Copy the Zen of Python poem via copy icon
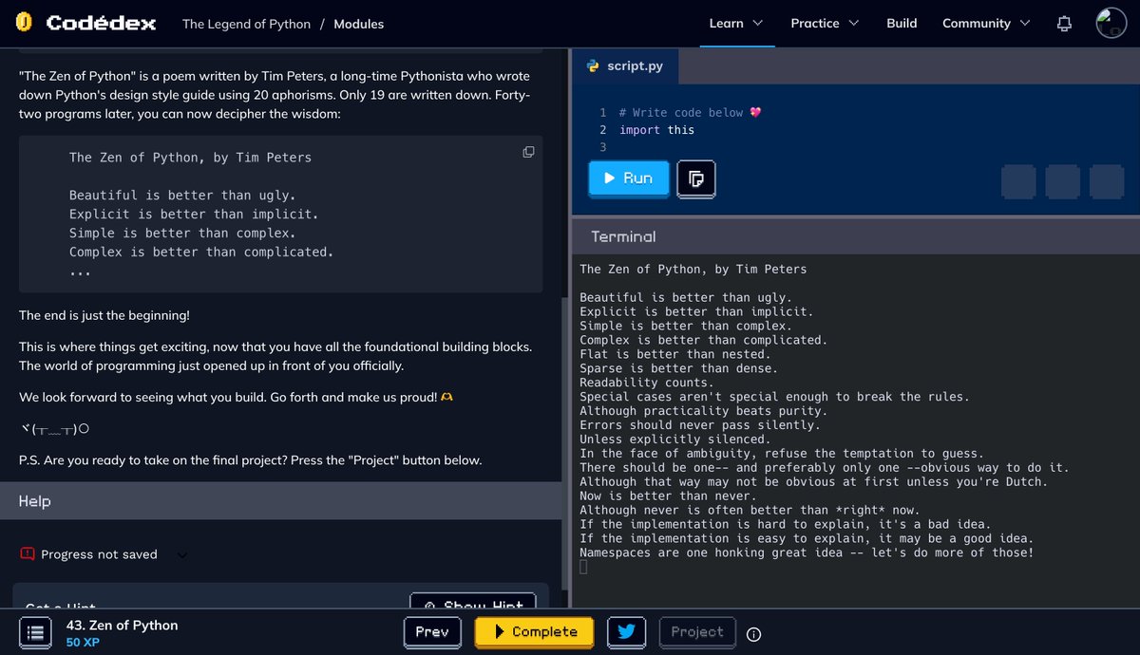1140x655 pixels. tap(528, 151)
